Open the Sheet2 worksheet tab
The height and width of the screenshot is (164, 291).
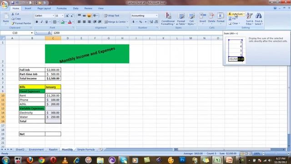(x=20, y=149)
